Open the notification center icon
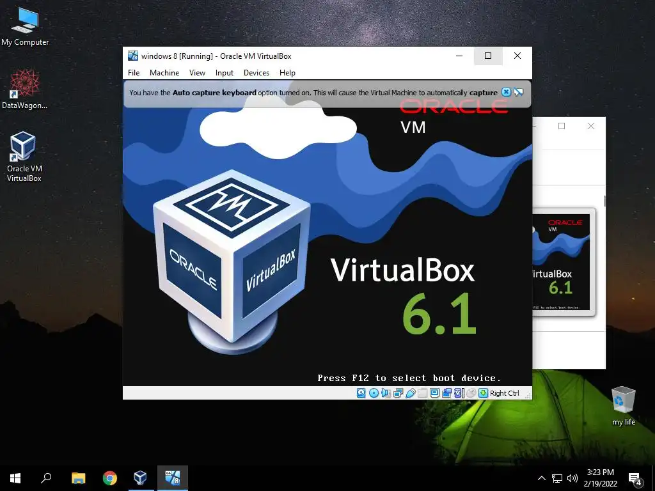The width and height of the screenshot is (655, 491). 635,478
